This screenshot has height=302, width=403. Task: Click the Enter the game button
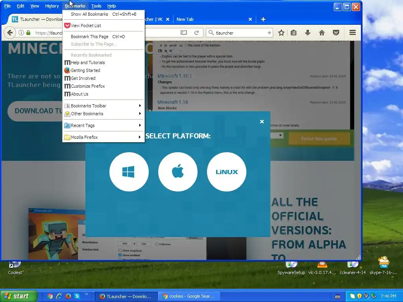click(319, 139)
